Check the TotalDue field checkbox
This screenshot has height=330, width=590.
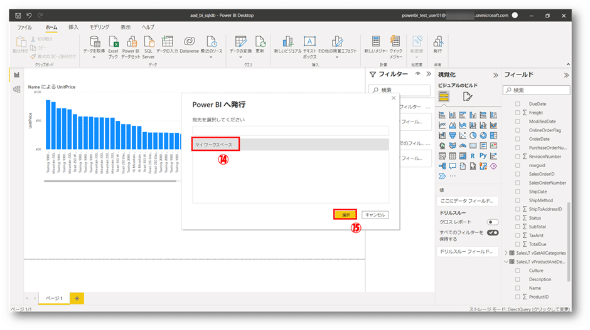tap(518, 244)
